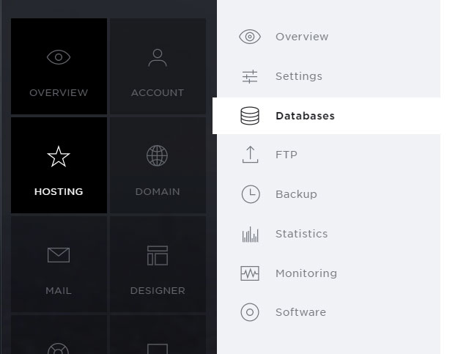Click the Settings sliders icon
Viewport: 469px width, 354px height.
(250, 76)
